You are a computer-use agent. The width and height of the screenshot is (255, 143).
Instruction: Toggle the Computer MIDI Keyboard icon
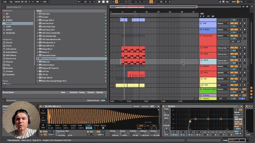tap(224, 2)
